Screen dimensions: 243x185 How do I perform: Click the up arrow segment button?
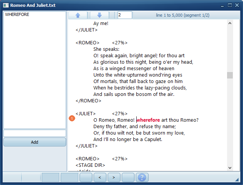tap(78, 15)
